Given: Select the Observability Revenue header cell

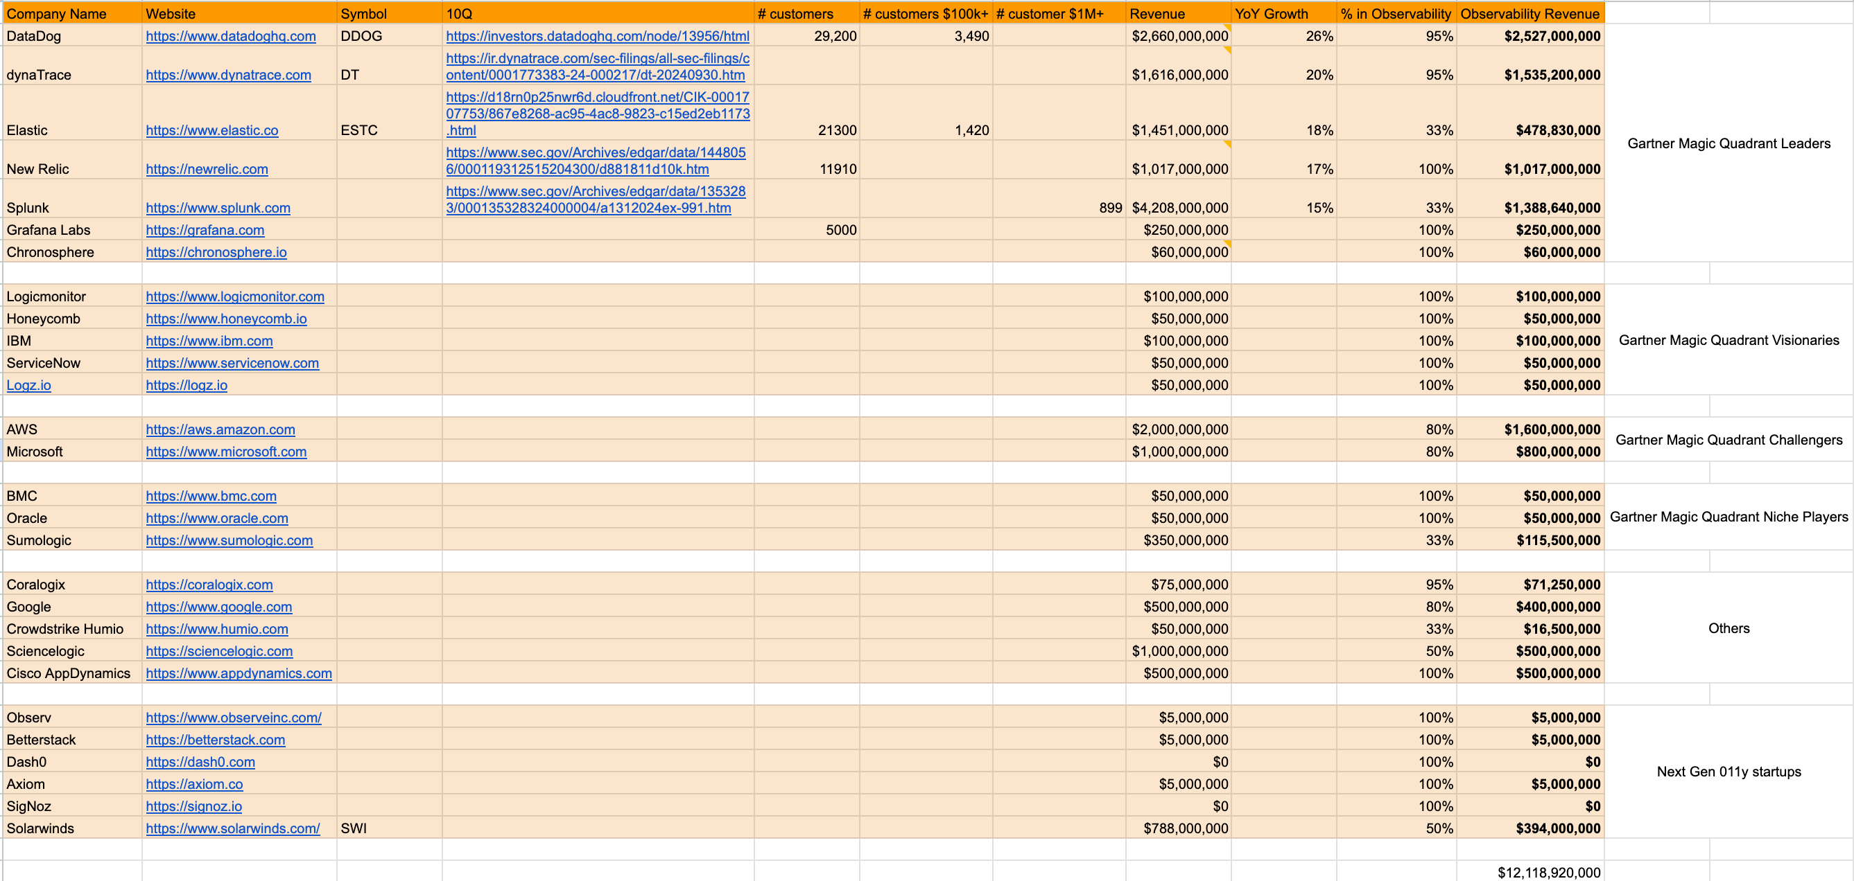Looking at the screenshot, I should (x=1530, y=13).
